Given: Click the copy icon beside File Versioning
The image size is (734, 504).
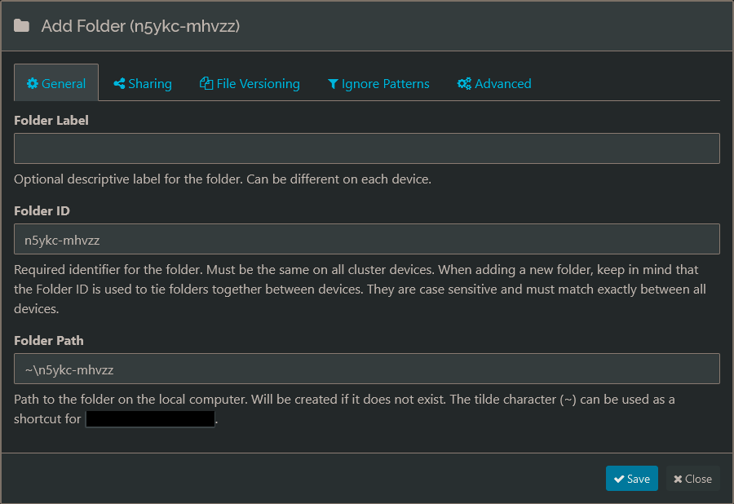Looking at the screenshot, I should [x=206, y=83].
